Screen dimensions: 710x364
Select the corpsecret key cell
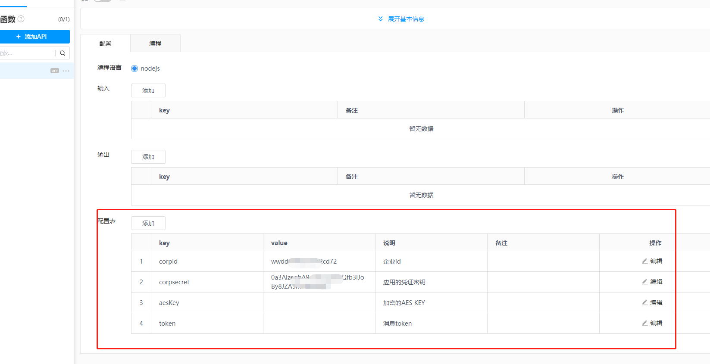(207, 282)
